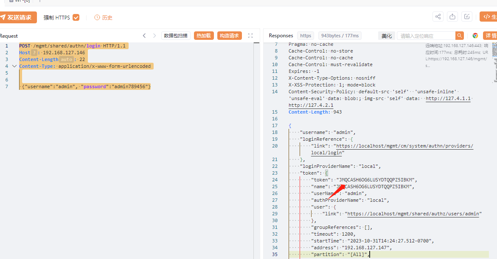Go to next request with right chevron
The height and width of the screenshot is (259, 497).
(x=154, y=36)
